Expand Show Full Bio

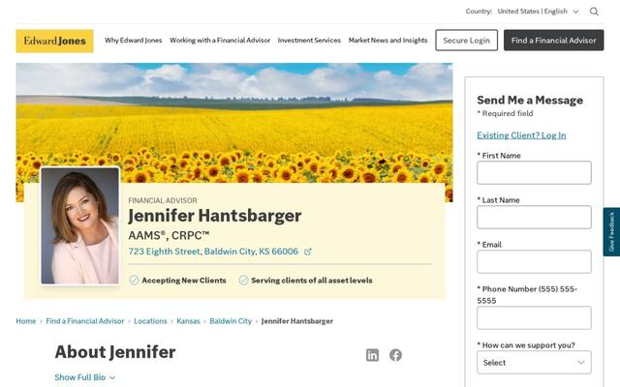[84, 377]
